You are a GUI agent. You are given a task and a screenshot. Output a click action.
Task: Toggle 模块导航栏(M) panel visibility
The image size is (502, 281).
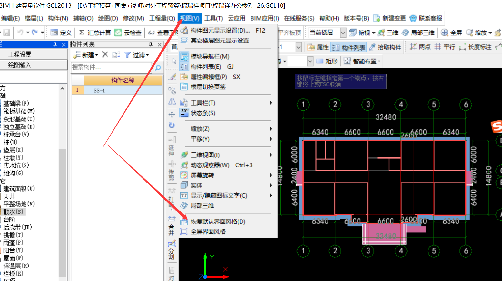(x=210, y=57)
